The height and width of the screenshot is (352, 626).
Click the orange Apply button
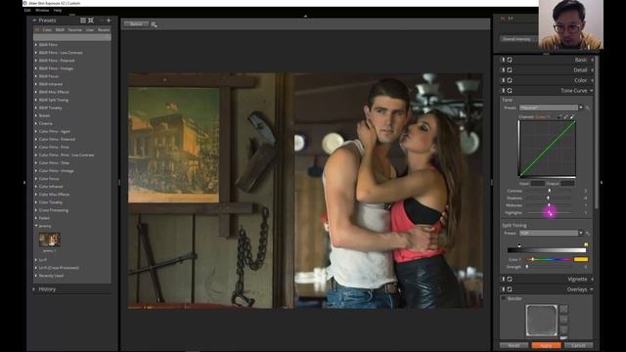coord(546,345)
